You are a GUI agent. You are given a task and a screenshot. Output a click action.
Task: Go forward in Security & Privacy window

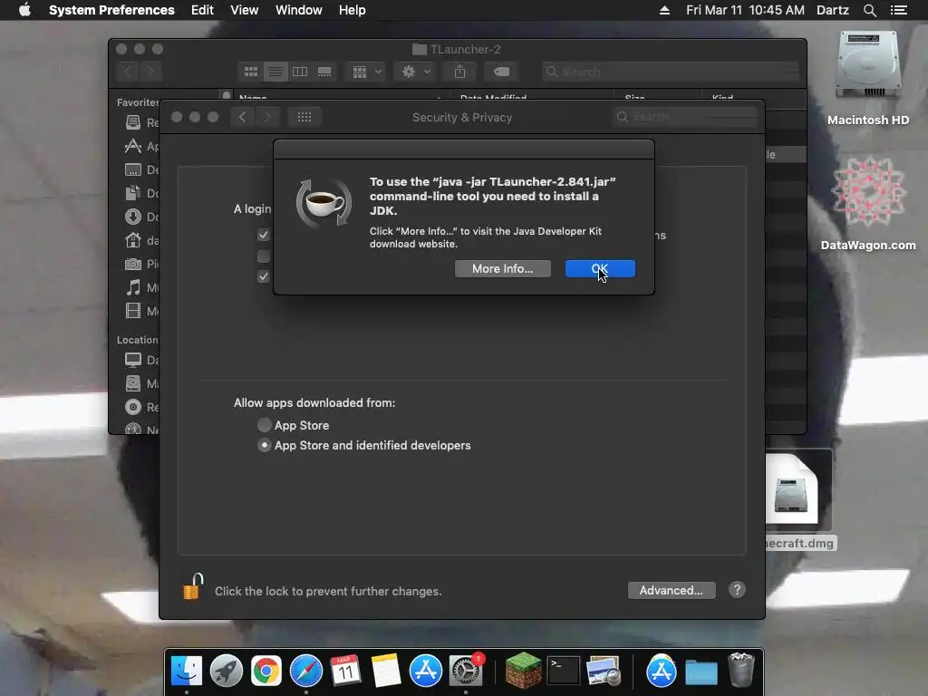pyautogui.click(x=267, y=117)
